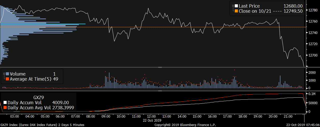Click the Average At Time value 49
This screenshot has height=127, width=320.
(56, 79)
